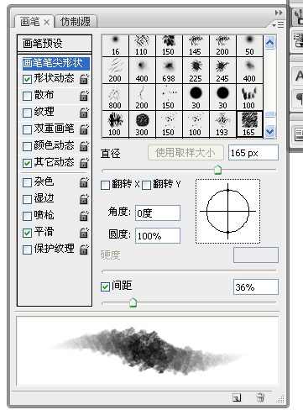
Task: Toggle lock icon beside 平滑
Action: coord(84,233)
